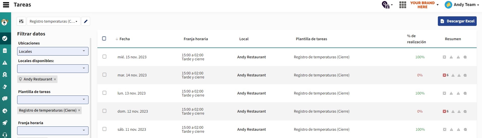Open the warning triangle sidebar icon
Image resolution: width=482 pixels, height=138 pixels.
[x=5, y=63]
